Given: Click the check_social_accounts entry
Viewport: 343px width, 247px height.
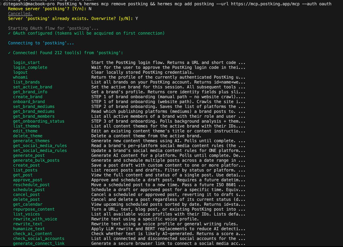Looking at the screenshot, I should pos(39,238).
